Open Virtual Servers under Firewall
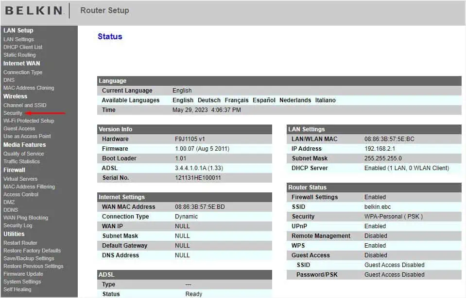466x298 pixels. [20, 179]
